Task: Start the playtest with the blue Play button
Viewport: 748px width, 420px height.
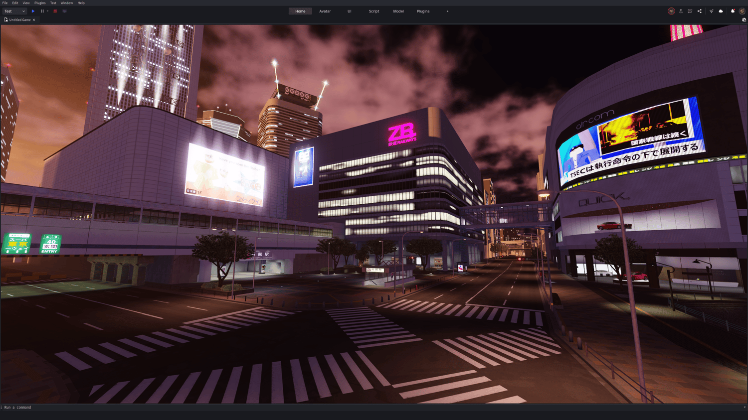Action: 33,11
